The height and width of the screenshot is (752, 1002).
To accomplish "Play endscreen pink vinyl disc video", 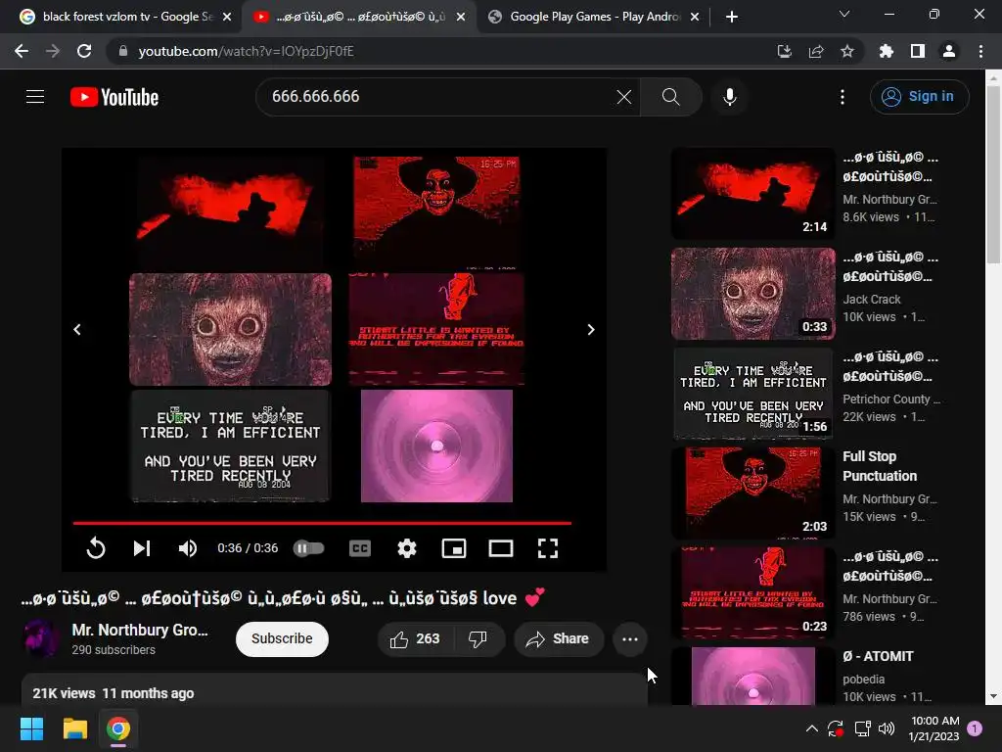I will pyautogui.click(x=436, y=446).
